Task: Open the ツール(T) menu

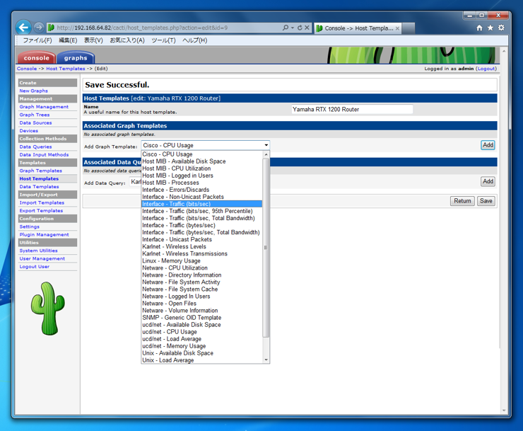Action: tap(163, 40)
